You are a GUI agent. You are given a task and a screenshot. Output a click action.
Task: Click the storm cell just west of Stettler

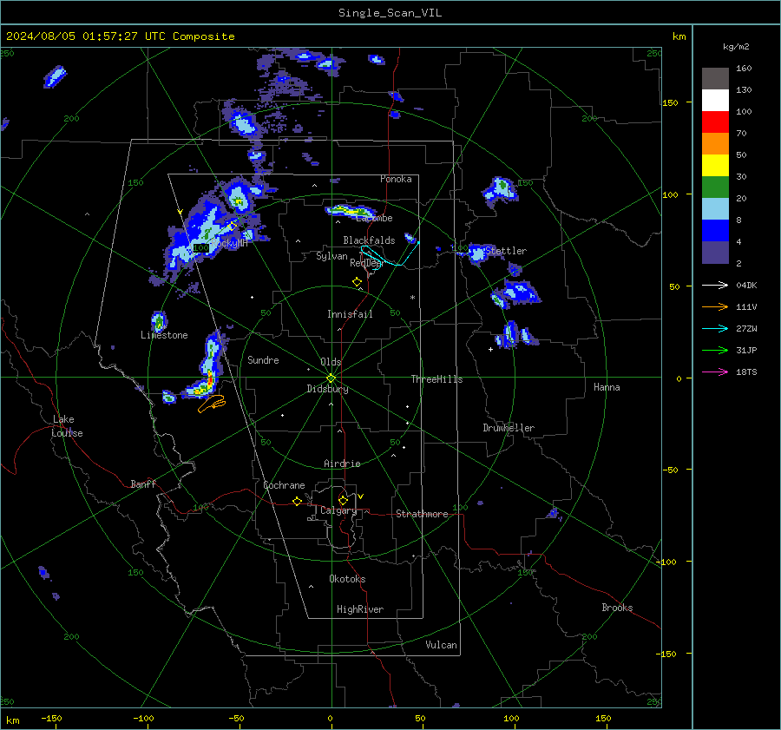(476, 253)
